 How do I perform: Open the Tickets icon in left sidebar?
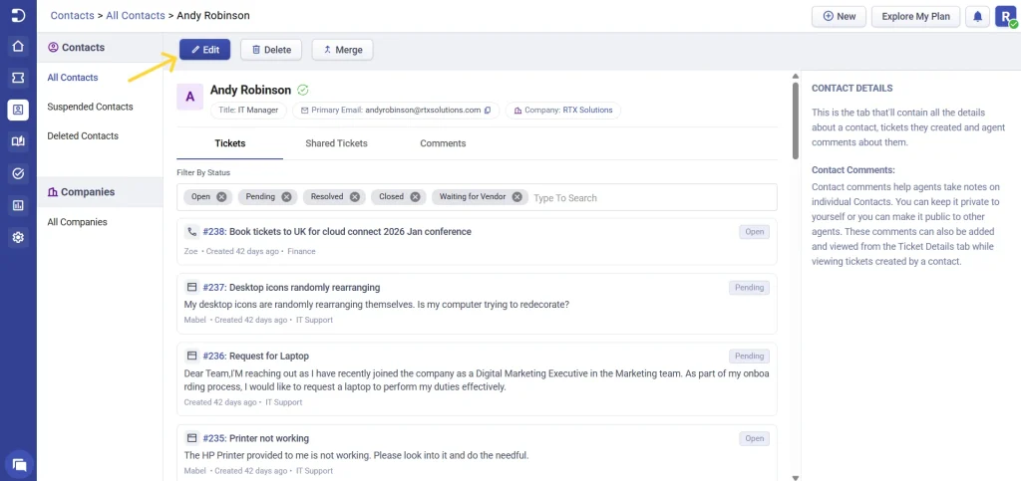click(x=18, y=78)
